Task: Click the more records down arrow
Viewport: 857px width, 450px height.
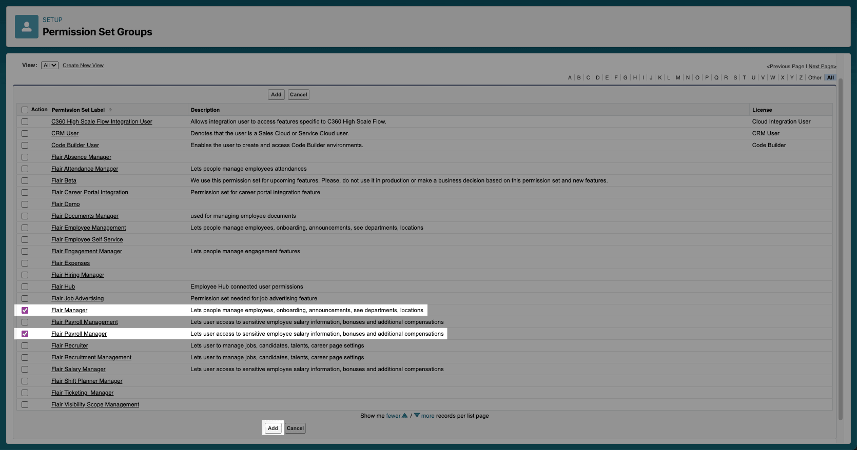Action: [417, 416]
